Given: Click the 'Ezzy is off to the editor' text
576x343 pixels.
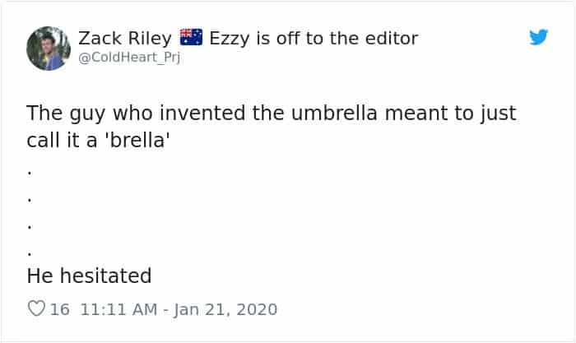Looking at the screenshot, I should click(x=314, y=38).
